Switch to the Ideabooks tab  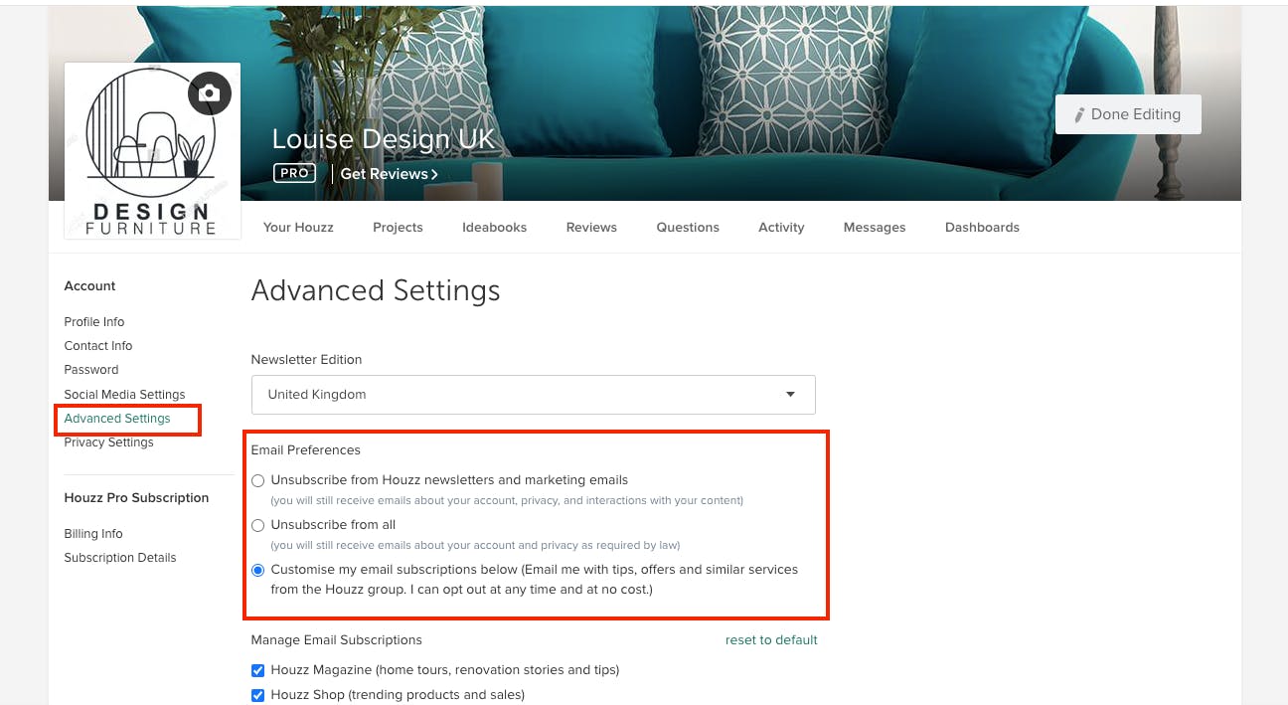click(x=494, y=228)
